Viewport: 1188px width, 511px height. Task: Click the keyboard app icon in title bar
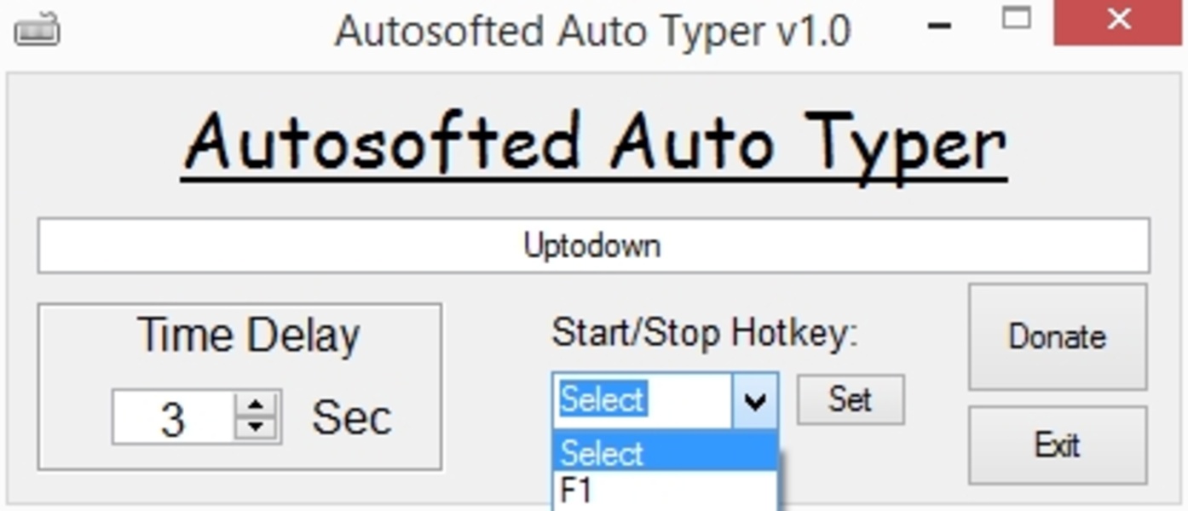coord(37,32)
